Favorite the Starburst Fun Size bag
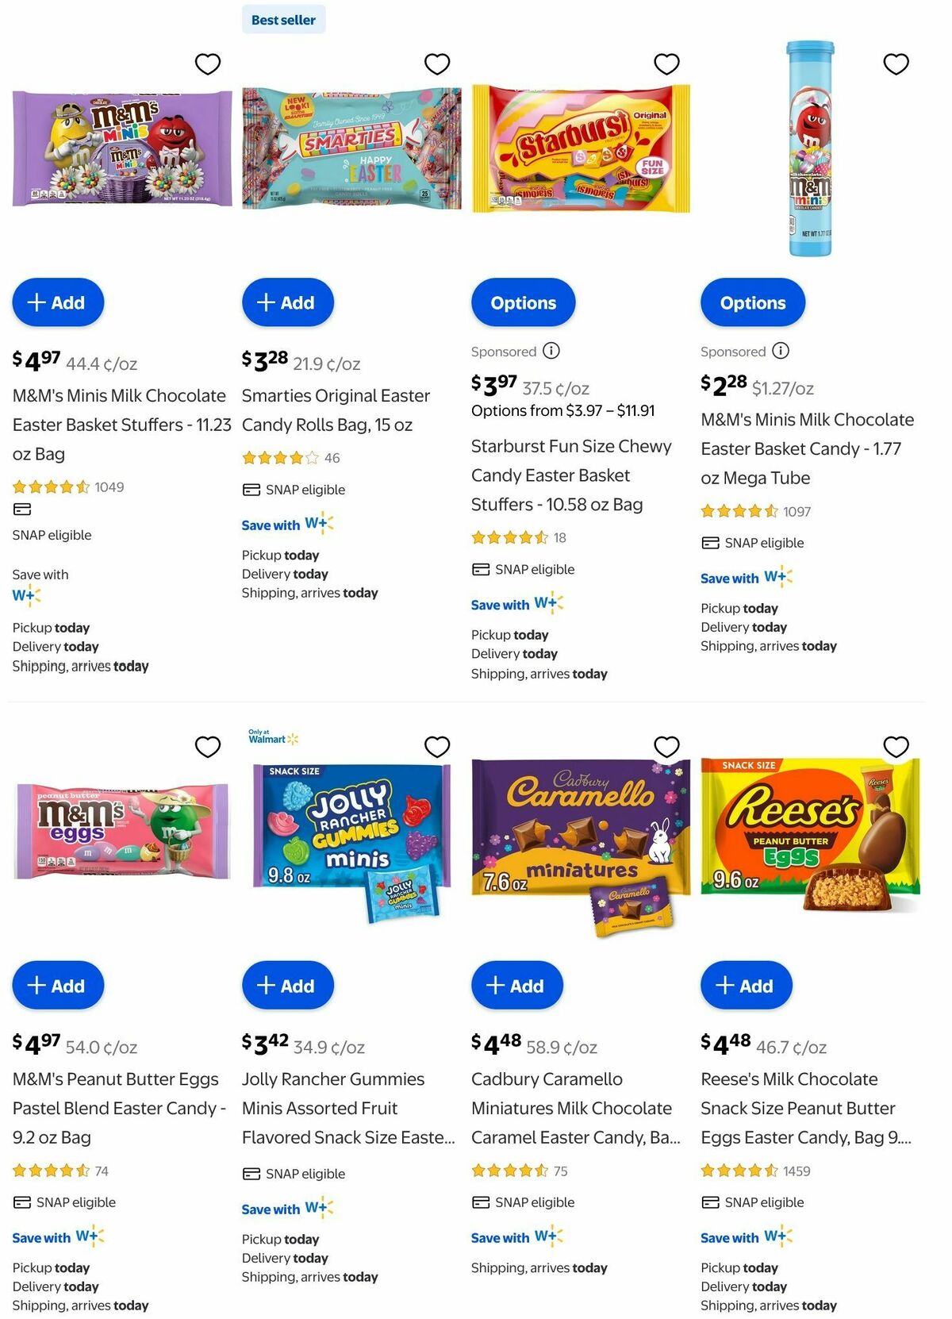The image size is (952, 1319). coord(666,63)
